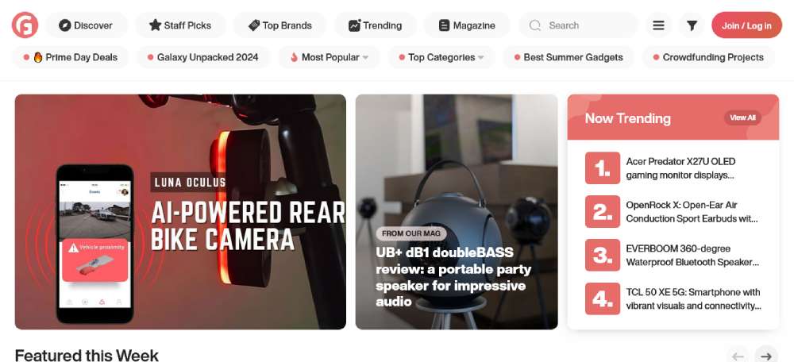This screenshot has height=362, width=794.
Task: Expand the Top Categories dropdown
Action: [441, 57]
